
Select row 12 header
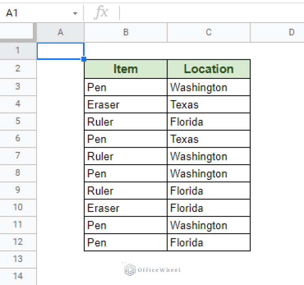pyautogui.click(x=18, y=242)
